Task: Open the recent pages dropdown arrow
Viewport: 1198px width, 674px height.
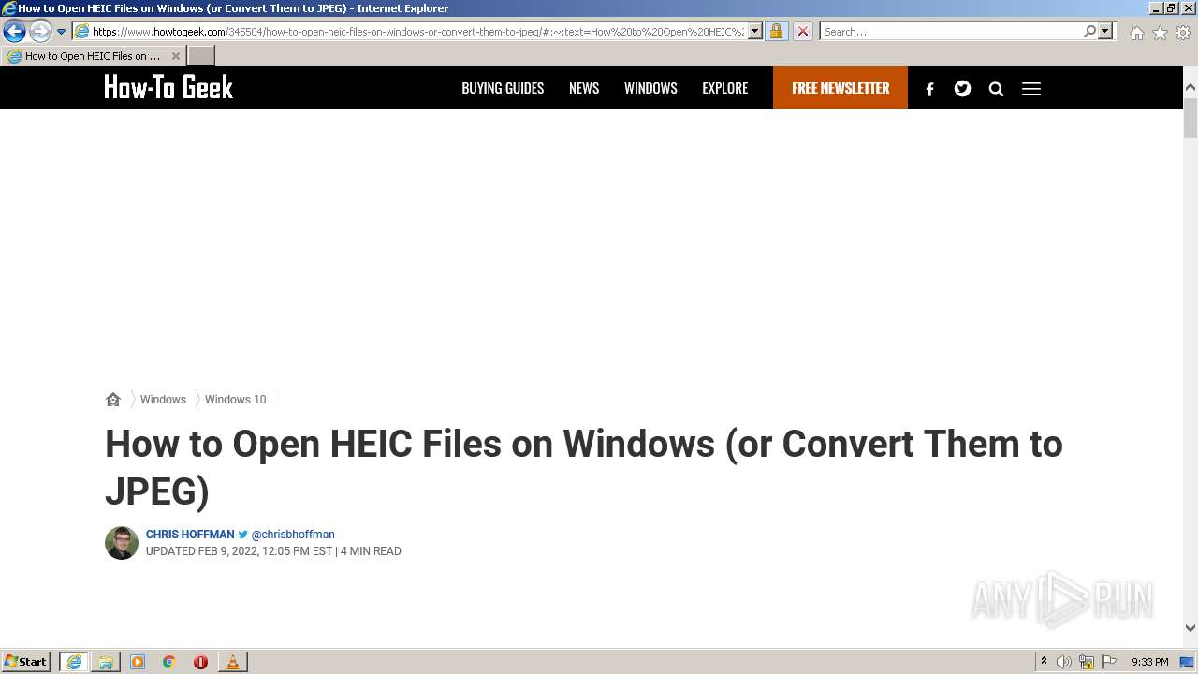Action: click(61, 32)
